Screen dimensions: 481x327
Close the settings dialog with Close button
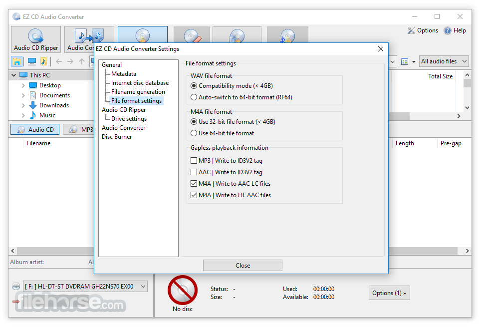coord(242,265)
